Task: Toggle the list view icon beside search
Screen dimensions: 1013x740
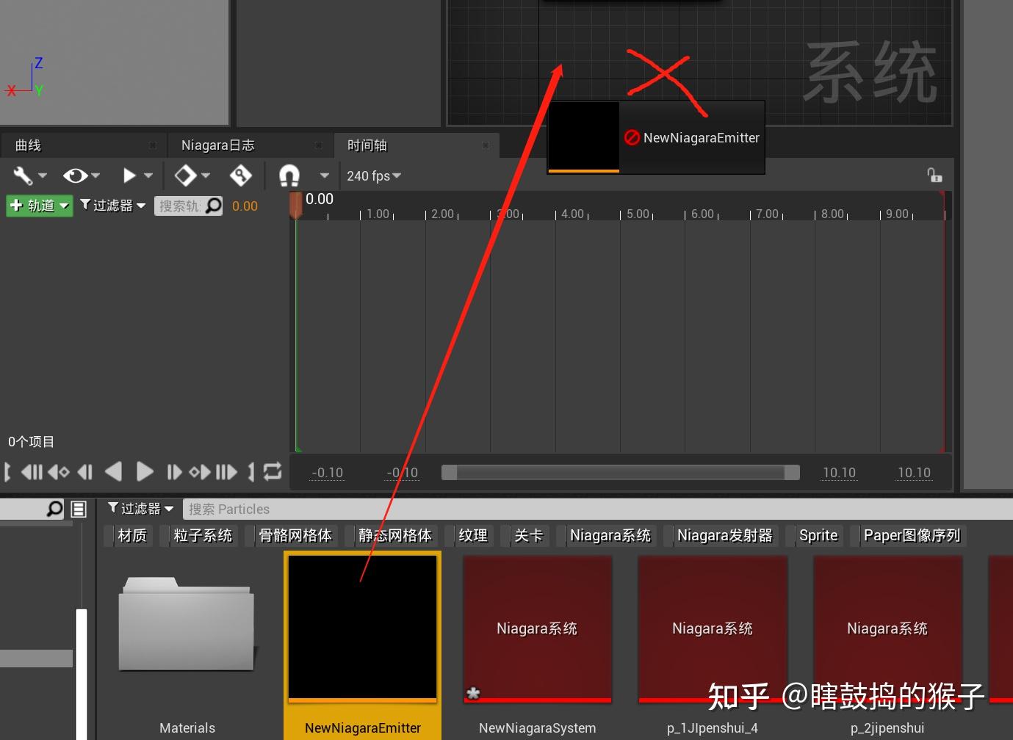Action: point(79,508)
